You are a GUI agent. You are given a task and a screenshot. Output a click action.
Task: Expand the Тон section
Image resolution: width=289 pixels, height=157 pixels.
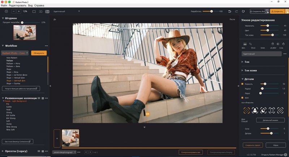(x=242, y=62)
